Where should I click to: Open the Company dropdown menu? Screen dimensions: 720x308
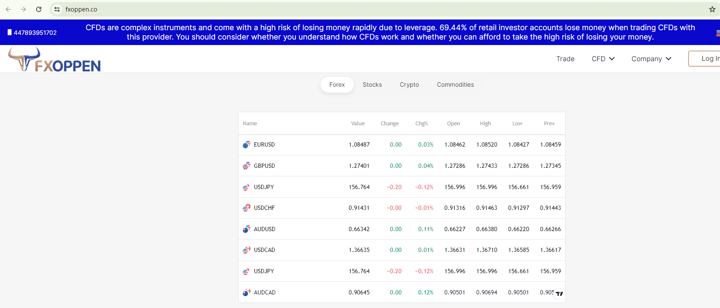(651, 59)
